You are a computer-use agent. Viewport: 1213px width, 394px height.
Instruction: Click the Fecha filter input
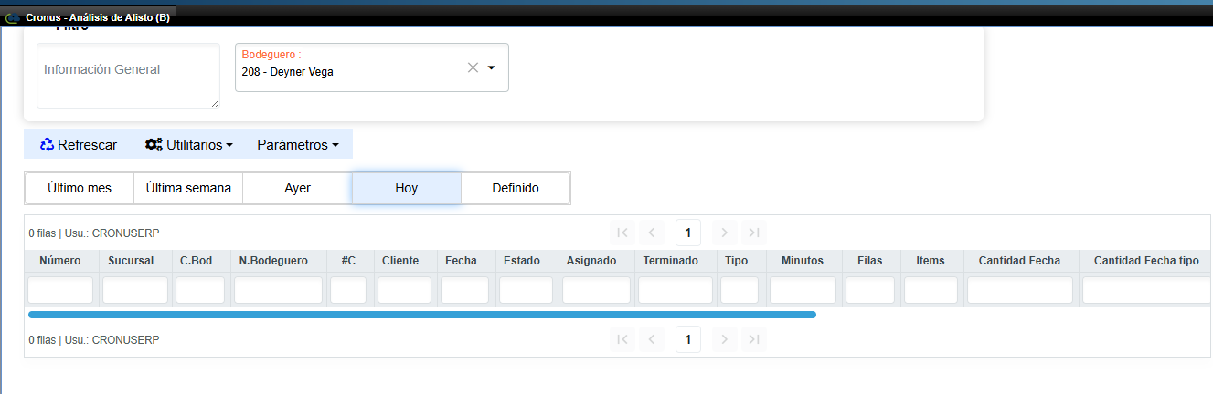[x=465, y=290]
